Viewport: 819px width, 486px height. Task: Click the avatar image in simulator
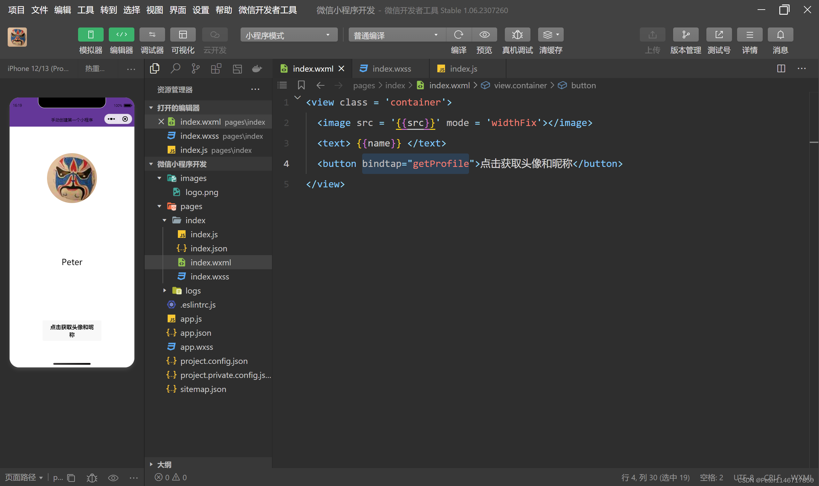pyautogui.click(x=72, y=178)
